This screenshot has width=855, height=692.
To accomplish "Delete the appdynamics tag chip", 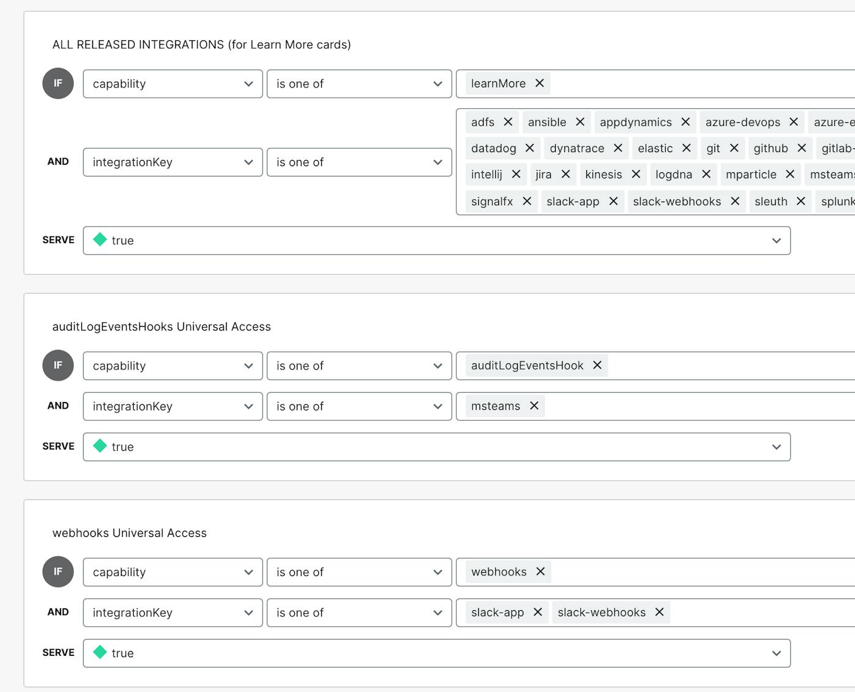I will tap(685, 122).
